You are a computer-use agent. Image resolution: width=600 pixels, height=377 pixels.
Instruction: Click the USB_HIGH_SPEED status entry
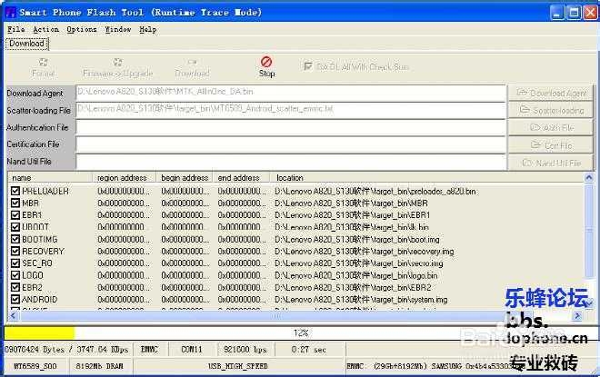(x=238, y=366)
